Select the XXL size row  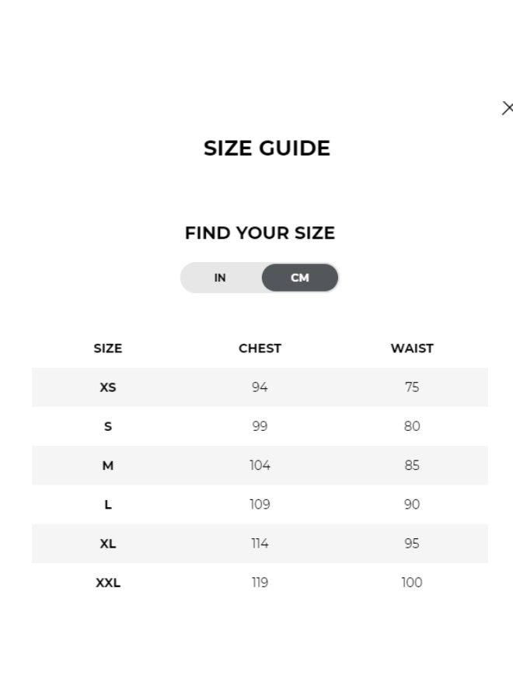107,583
